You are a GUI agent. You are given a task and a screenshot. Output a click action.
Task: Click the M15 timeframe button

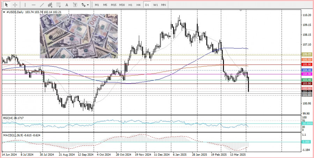point(113,5)
